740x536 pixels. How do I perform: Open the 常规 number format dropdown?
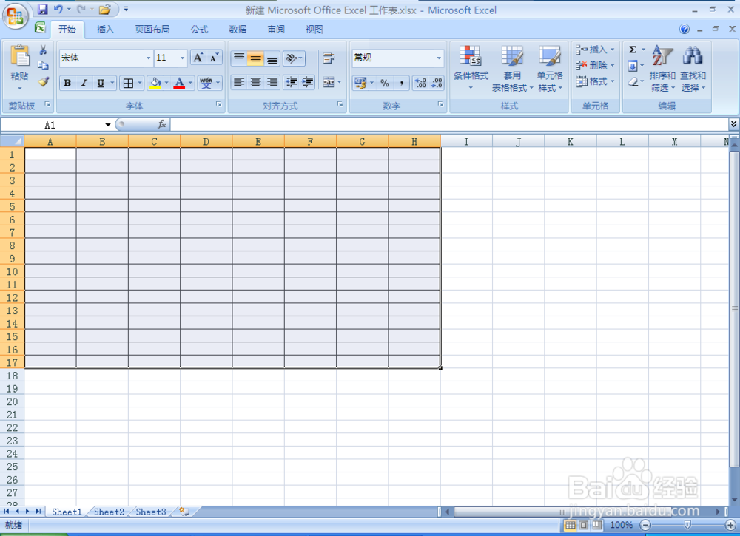439,58
